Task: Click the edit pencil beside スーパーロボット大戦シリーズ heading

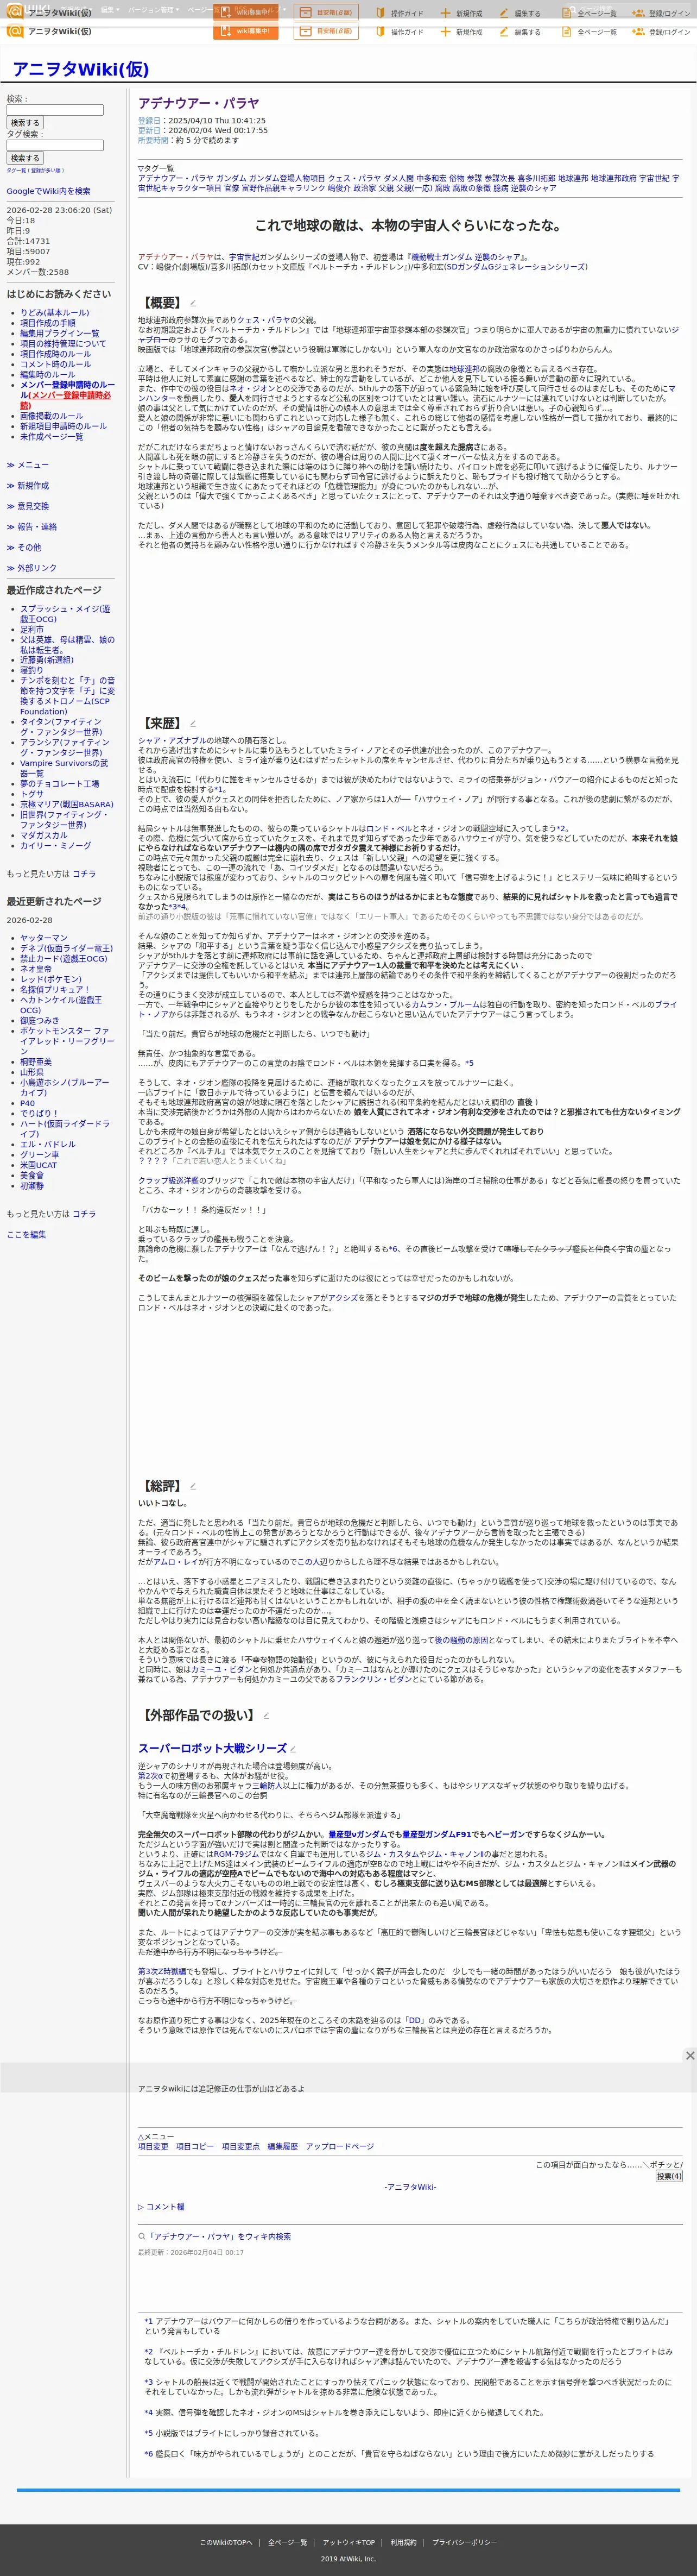Action: 293,1749
